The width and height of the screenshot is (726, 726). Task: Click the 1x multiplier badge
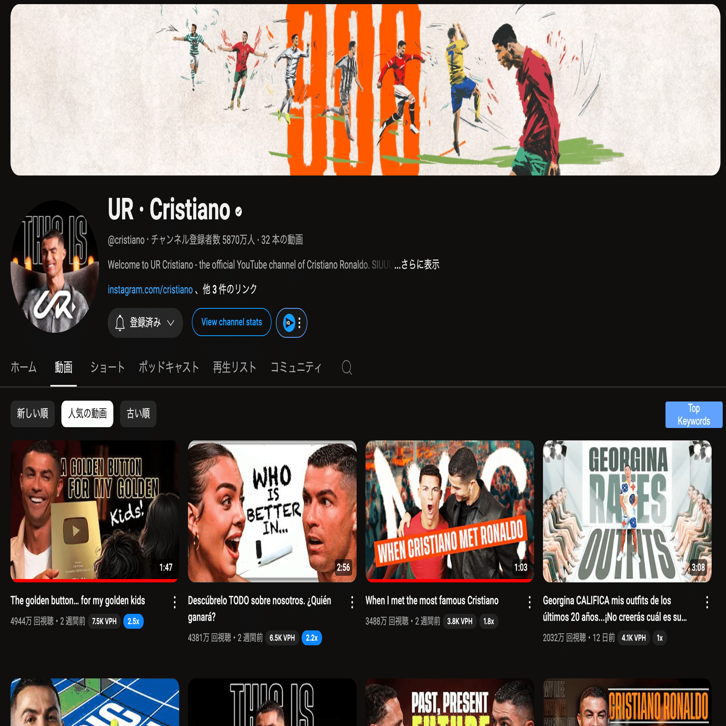660,638
